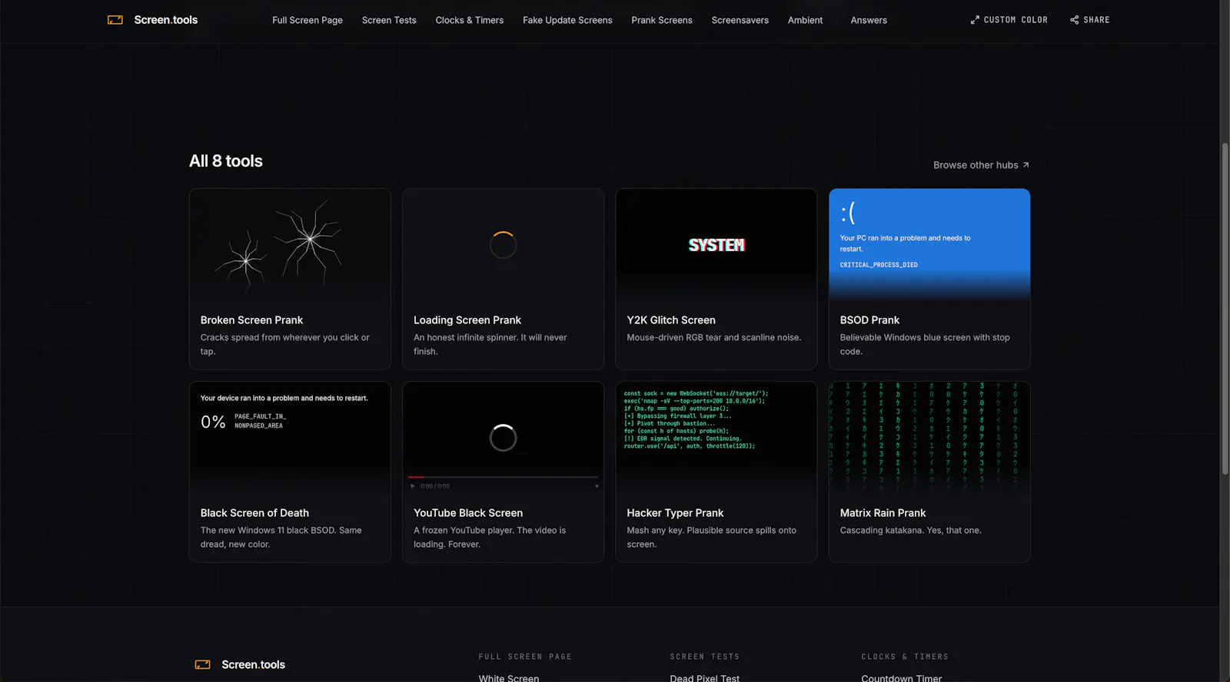Screen dimensions: 1230x682
Task: Click the Y2K Glitch Screen title
Action: pyautogui.click(x=671, y=320)
